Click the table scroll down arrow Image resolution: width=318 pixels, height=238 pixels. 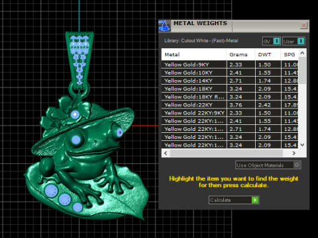pyautogui.click(x=302, y=145)
